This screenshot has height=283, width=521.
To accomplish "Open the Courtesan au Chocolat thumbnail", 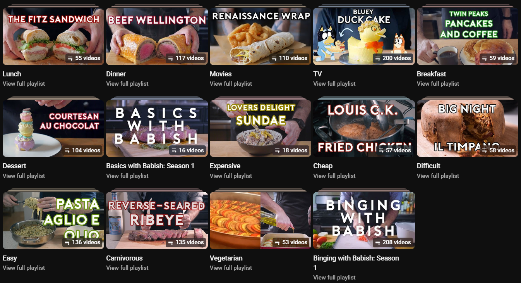I will coord(53,128).
